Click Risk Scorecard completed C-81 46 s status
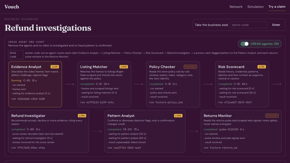290x163 pixels. 233,84
